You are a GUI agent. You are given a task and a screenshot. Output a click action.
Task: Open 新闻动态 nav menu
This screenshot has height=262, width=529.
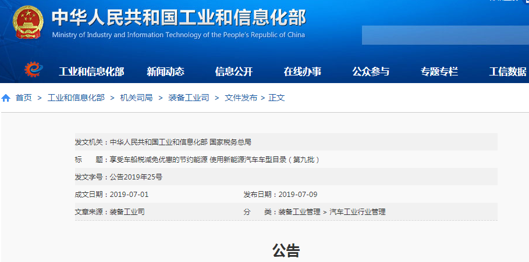coord(165,71)
